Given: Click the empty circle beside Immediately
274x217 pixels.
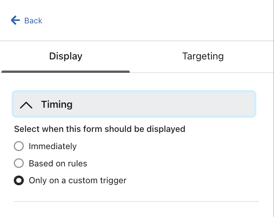Looking at the screenshot, I should coord(19,146).
